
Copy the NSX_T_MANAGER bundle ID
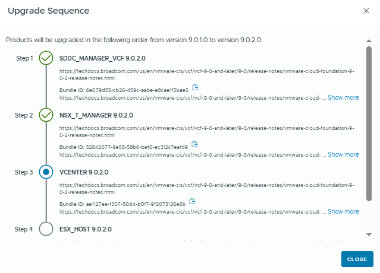click(194, 144)
